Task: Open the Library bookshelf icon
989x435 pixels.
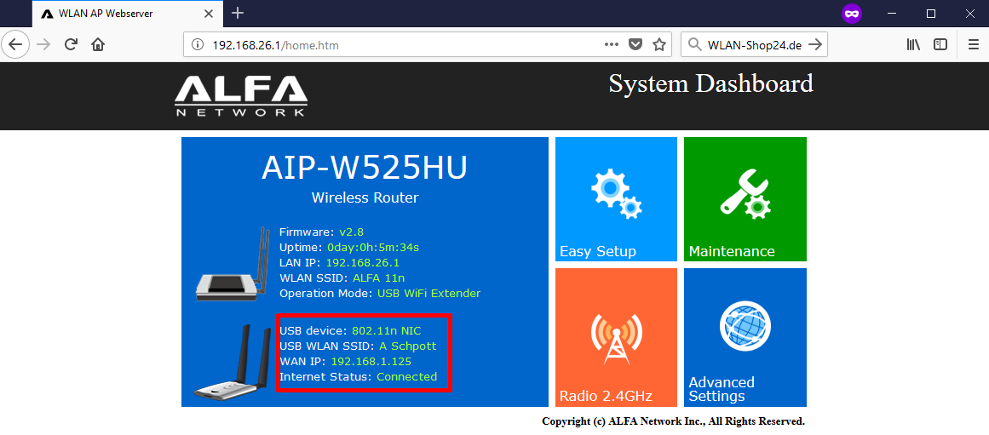Action: coord(913,45)
